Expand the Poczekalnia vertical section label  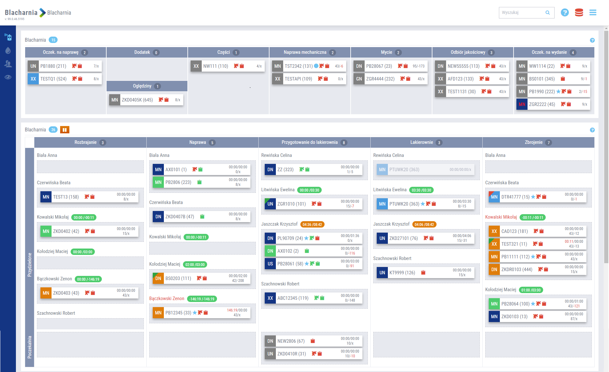click(30, 347)
